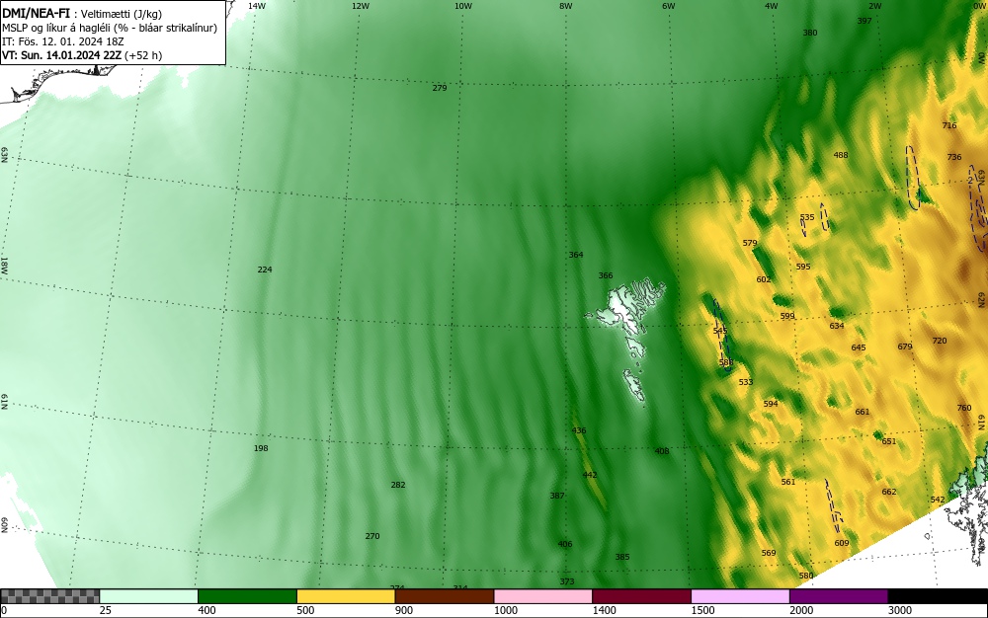Click the brown 900–1000 legend swatch
This screenshot has height=618, width=988.
(445, 596)
